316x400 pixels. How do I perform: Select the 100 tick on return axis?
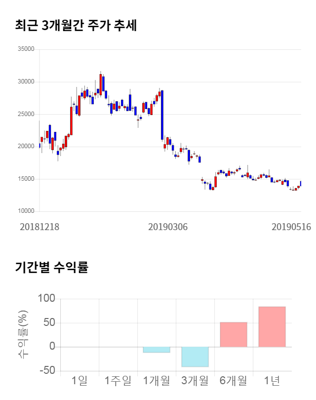coord(46,299)
